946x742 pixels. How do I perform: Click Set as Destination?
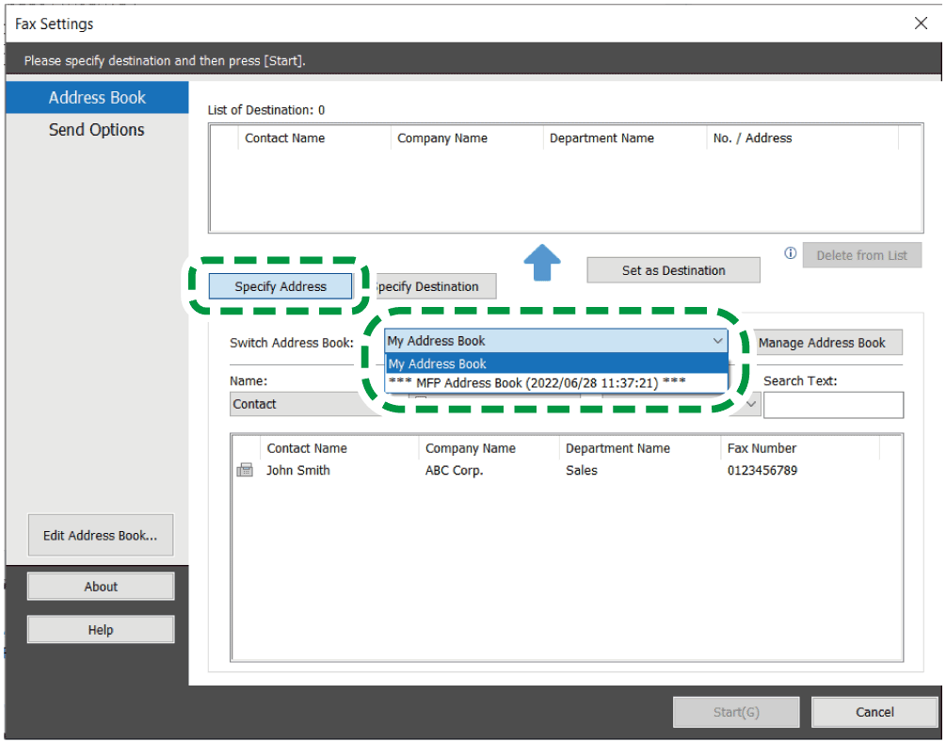pyautogui.click(x=673, y=270)
